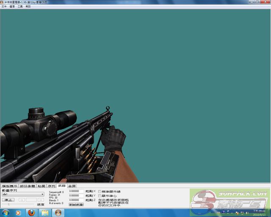Enable the 標準顯示線 checkbox
The height and width of the screenshot is (217, 271).
pos(100,192)
